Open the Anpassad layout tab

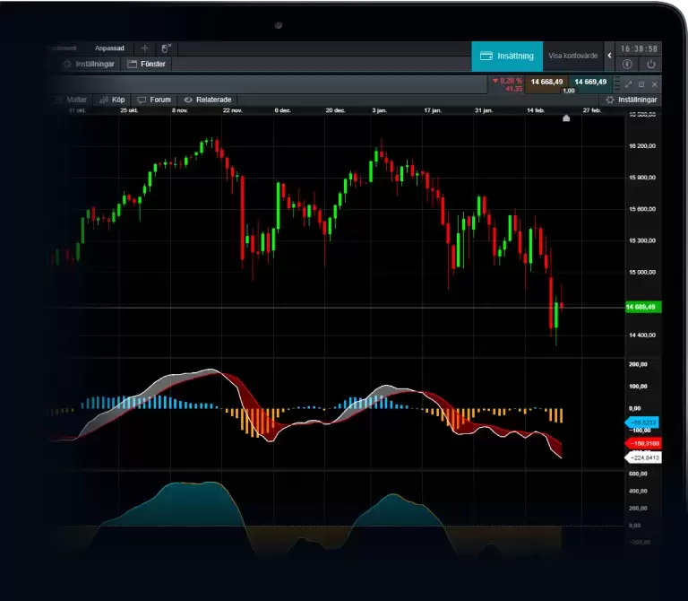click(109, 48)
